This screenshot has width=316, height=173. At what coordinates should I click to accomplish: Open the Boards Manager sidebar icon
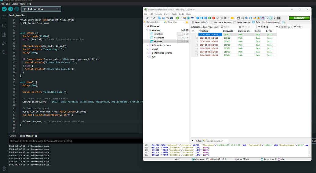point(4,26)
